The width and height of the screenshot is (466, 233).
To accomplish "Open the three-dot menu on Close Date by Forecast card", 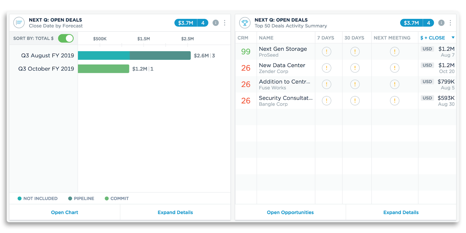I will point(225,23).
